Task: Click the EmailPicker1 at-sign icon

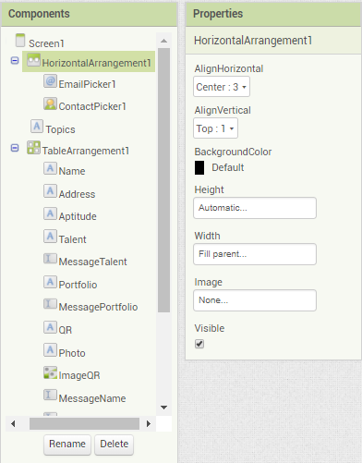Action: click(x=50, y=81)
